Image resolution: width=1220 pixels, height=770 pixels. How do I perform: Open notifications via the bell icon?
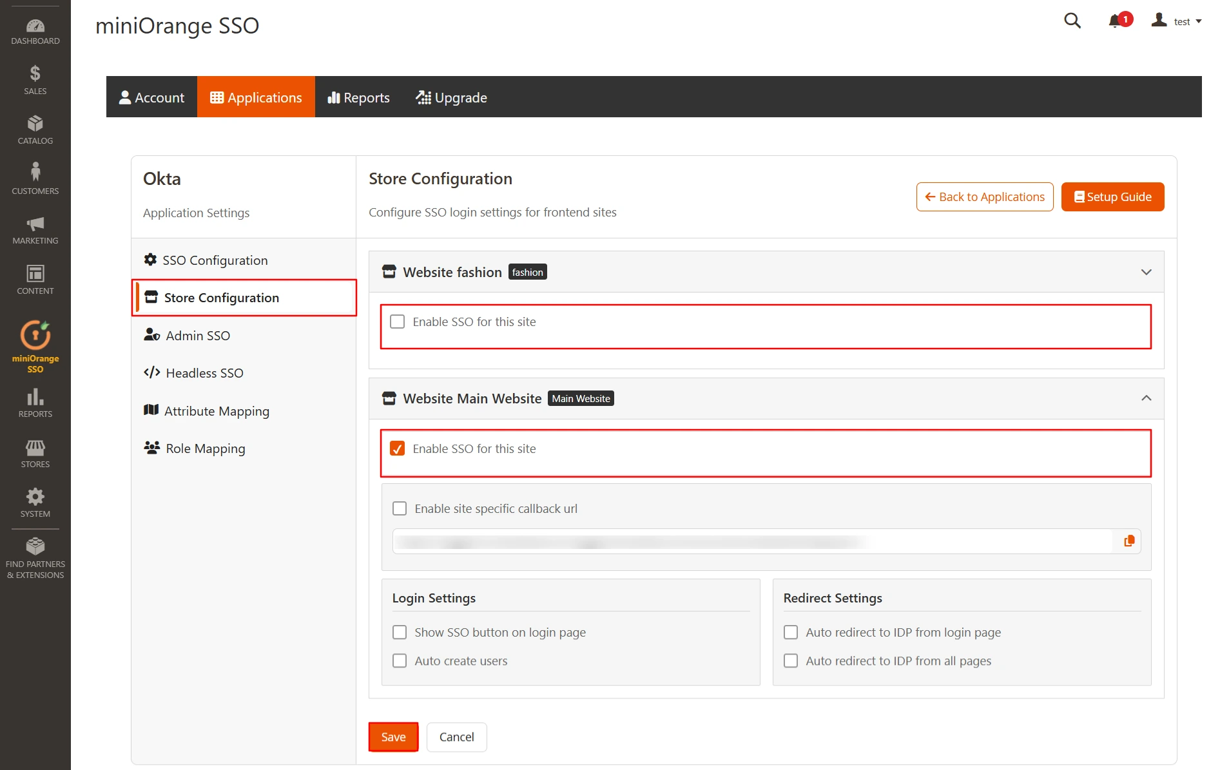click(1114, 21)
